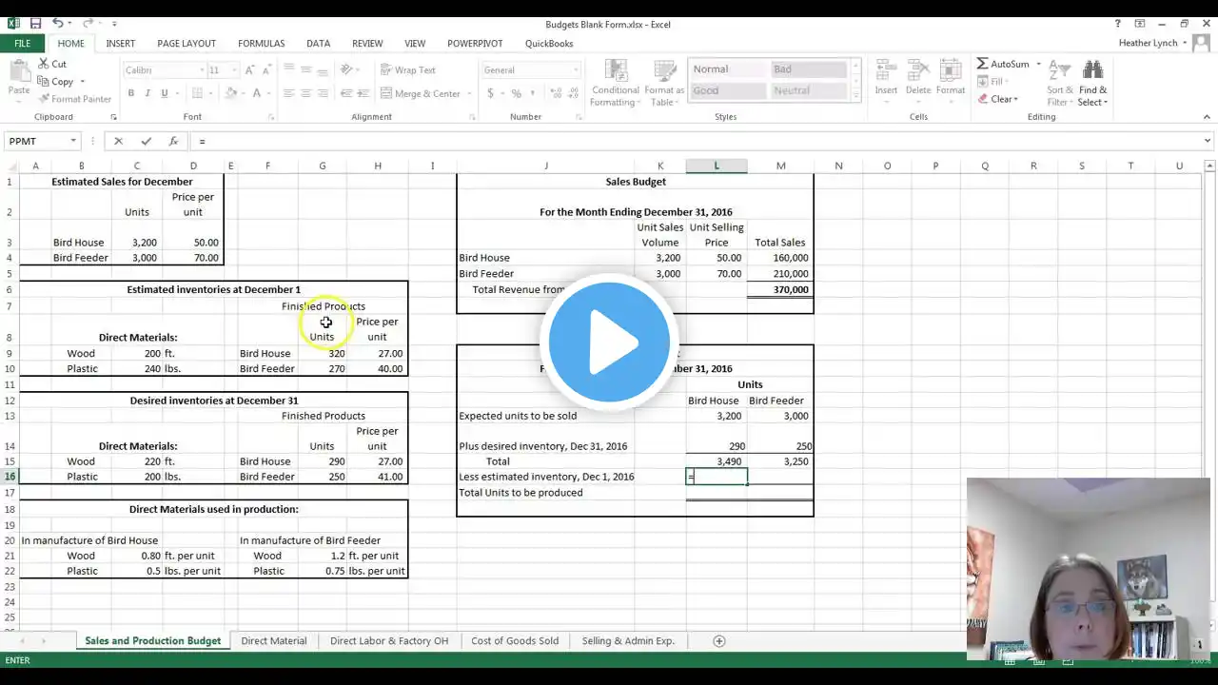Image resolution: width=1218 pixels, height=685 pixels.
Task: Add a new sheet with plus button
Action: point(719,640)
